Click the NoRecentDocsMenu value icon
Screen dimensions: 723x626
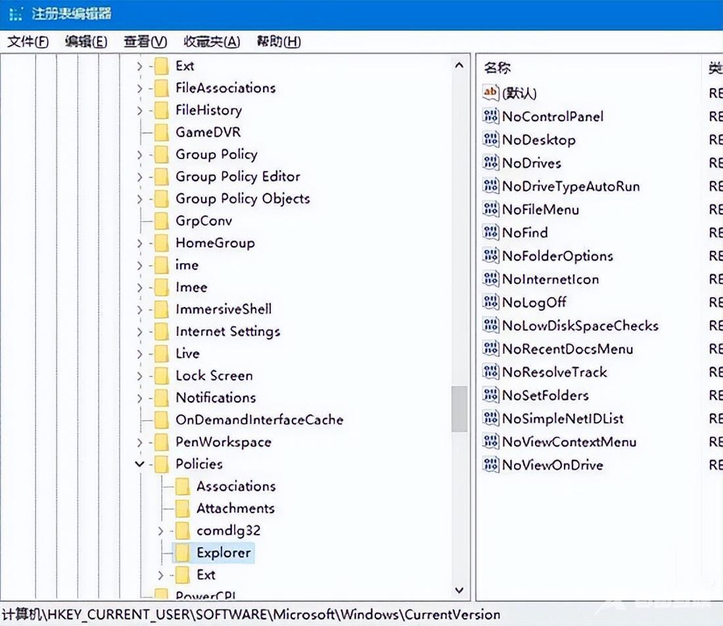tap(490, 349)
